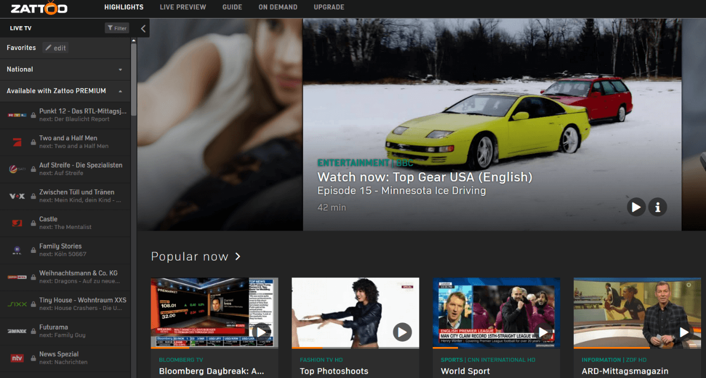Select n-tv logo for News Spezial
This screenshot has width=706, height=378.
pos(17,358)
